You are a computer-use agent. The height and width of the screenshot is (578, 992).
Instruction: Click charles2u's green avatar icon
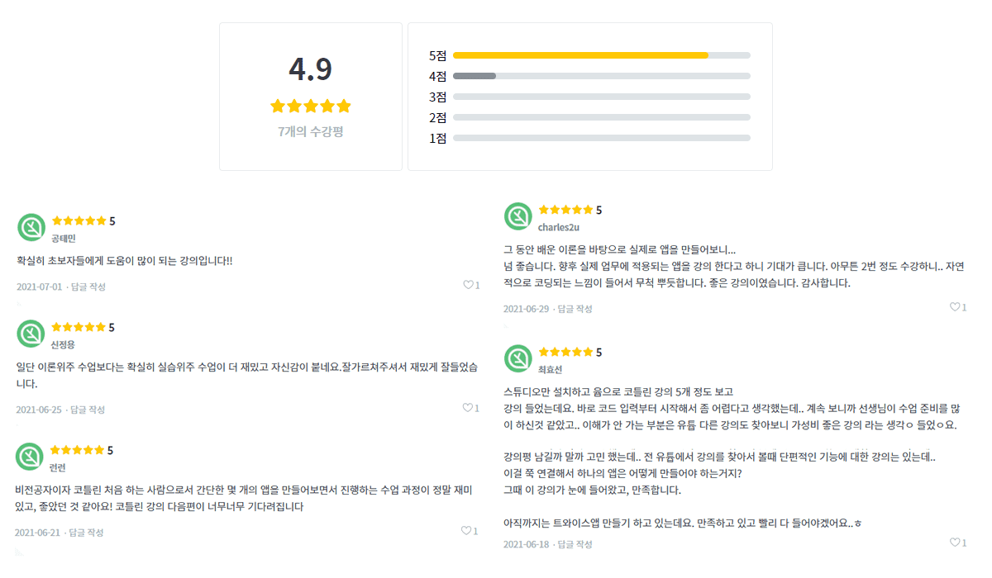518,216
